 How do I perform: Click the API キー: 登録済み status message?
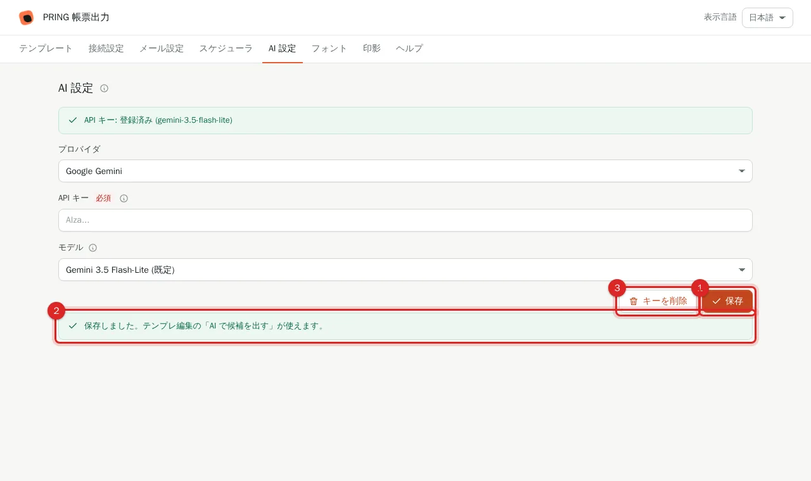(405, 120)
